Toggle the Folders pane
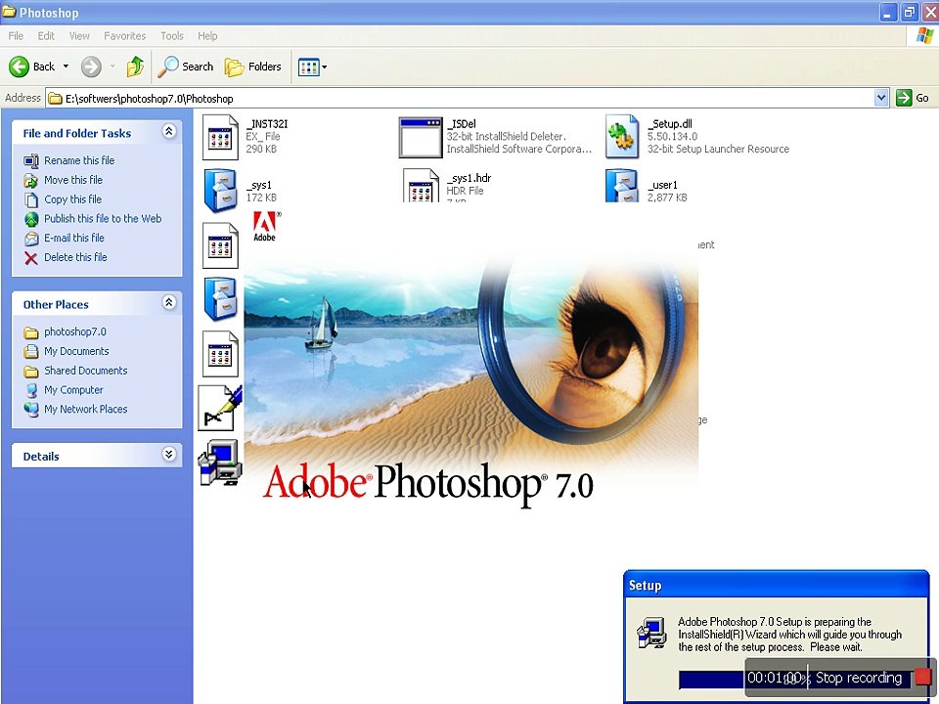The height and width of the screenshot is (704, 939). (x=252, y=66)
